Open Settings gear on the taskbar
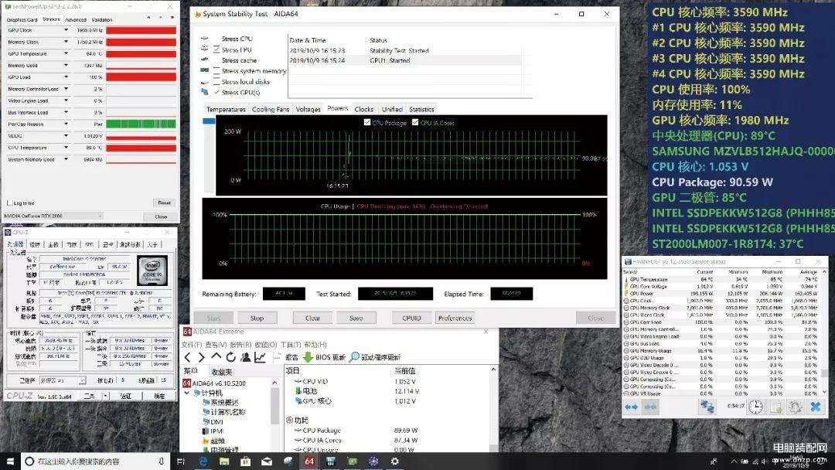Screen dimensions: 835x470 394,461
